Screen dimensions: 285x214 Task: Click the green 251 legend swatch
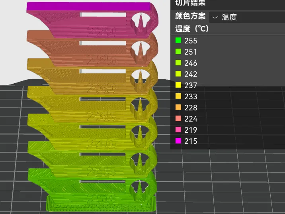click(x=178, y=51)
